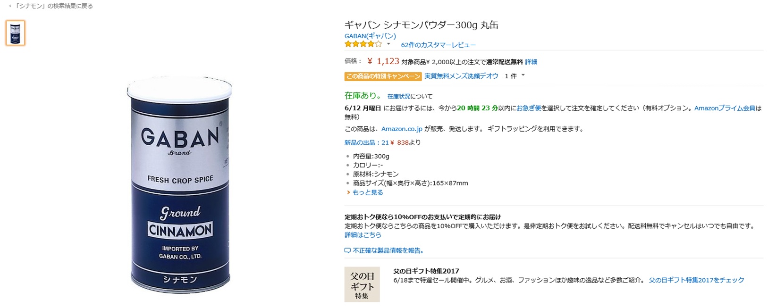Screen dimensions: 768x308
Task: Open 62件のカスタマーレビュー link
Action: click(438, 45)
